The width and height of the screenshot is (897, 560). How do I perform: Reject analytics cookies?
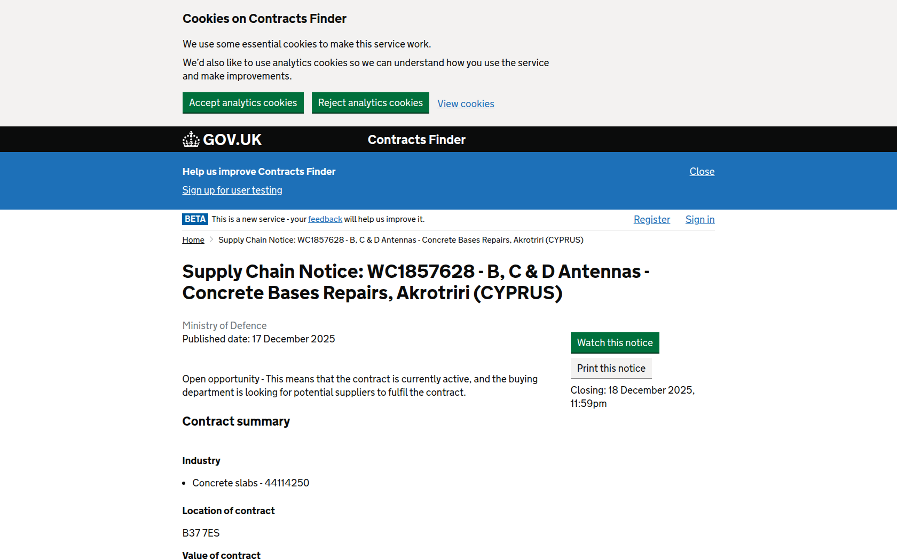coord(370,103)
